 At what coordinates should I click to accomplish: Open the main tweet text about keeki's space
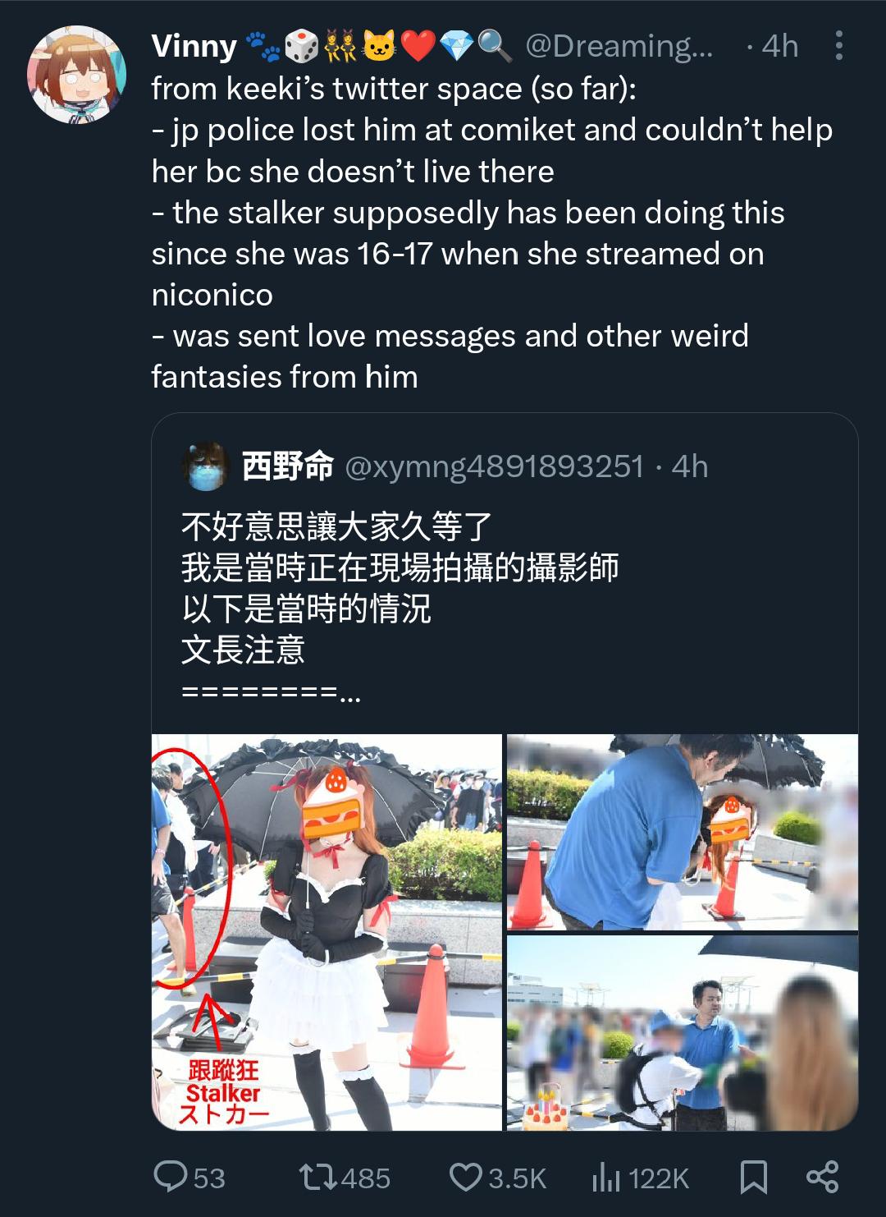(x=492, y=232)
